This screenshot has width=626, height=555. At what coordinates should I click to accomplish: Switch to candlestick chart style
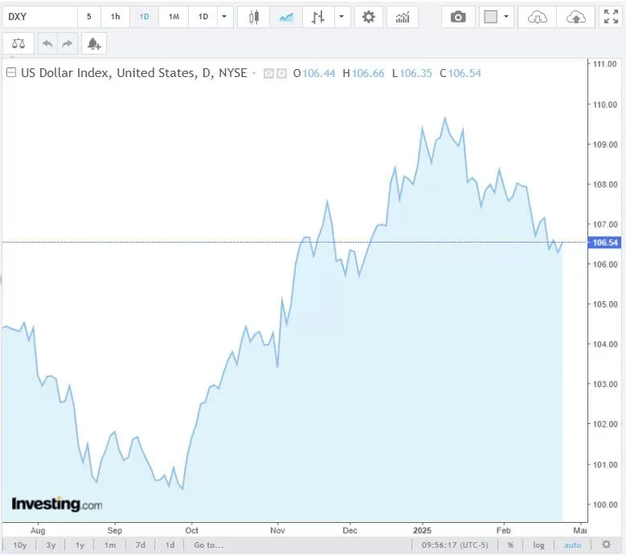coord(254,17)
